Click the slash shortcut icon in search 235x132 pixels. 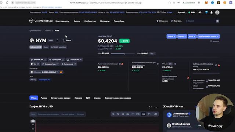point(217,21)
